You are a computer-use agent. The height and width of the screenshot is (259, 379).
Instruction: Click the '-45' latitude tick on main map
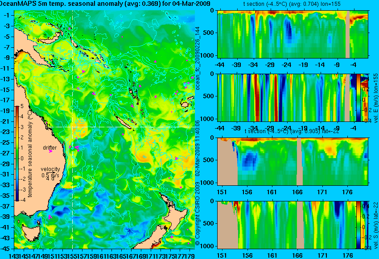point(5,249)
